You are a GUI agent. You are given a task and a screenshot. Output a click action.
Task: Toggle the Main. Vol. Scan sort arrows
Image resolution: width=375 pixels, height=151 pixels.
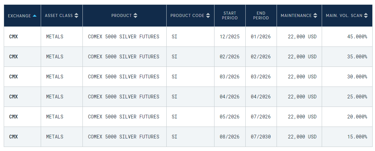click(x=366, y=16)
